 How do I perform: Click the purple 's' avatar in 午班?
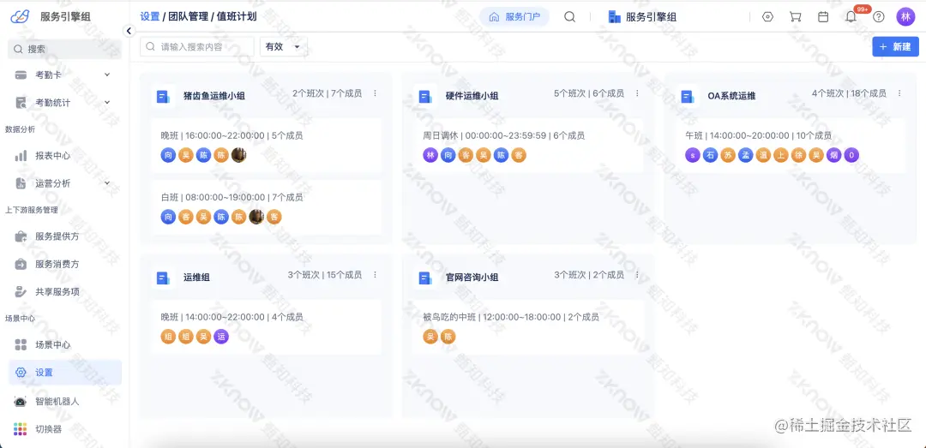[x=692, y=155]
